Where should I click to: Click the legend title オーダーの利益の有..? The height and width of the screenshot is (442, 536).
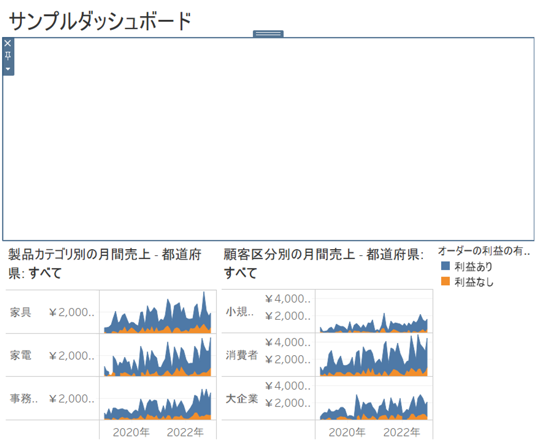point(484,251)
